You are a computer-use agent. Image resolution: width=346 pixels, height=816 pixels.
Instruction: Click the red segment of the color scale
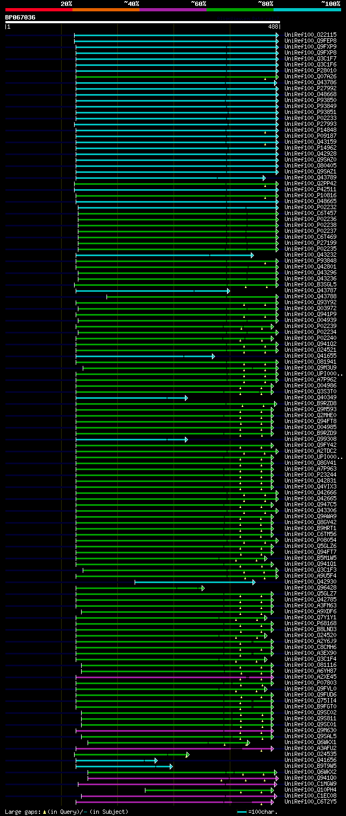click(38, 10)
